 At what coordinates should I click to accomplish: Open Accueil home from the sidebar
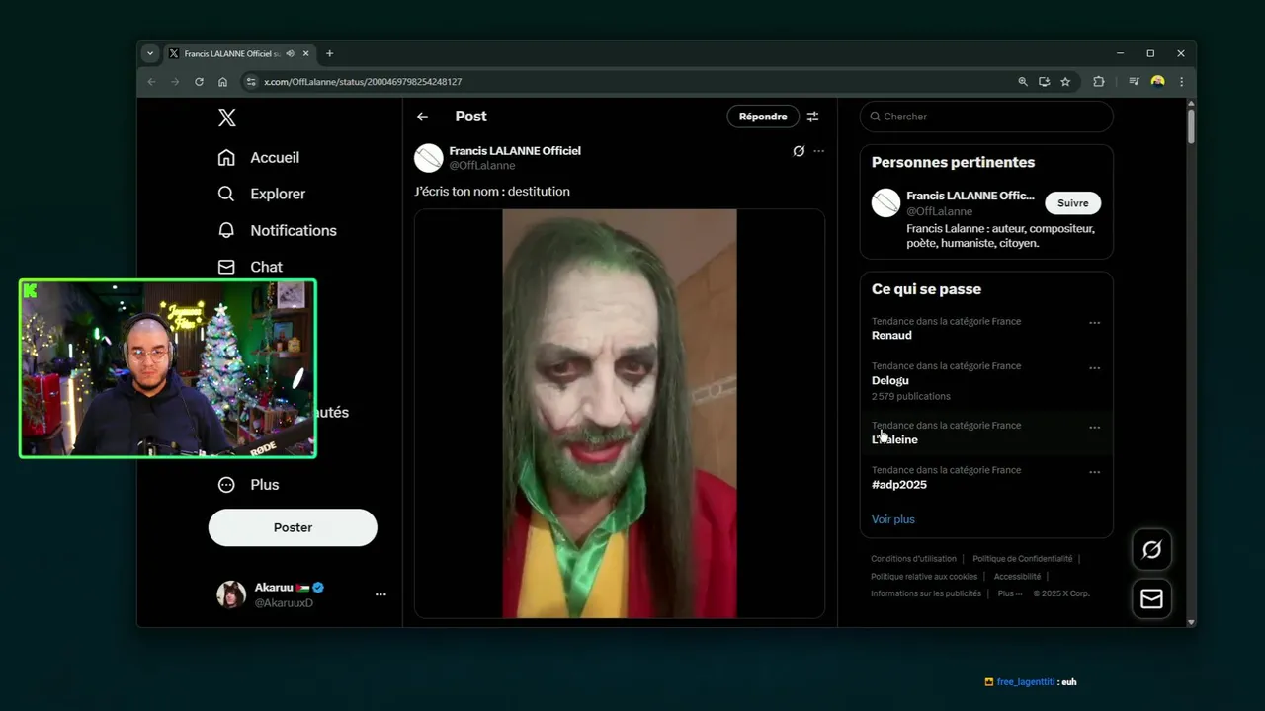tap(259, 158)
